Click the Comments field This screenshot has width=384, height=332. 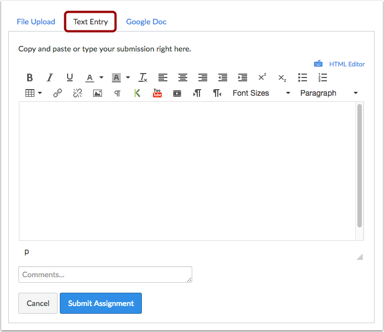[x=105, y=274]
